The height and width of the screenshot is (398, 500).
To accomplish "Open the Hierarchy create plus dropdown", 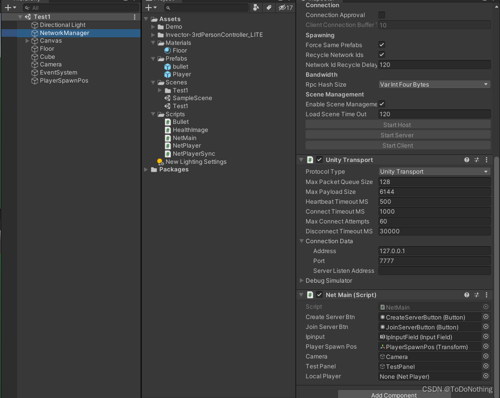I will pos(10,8).
